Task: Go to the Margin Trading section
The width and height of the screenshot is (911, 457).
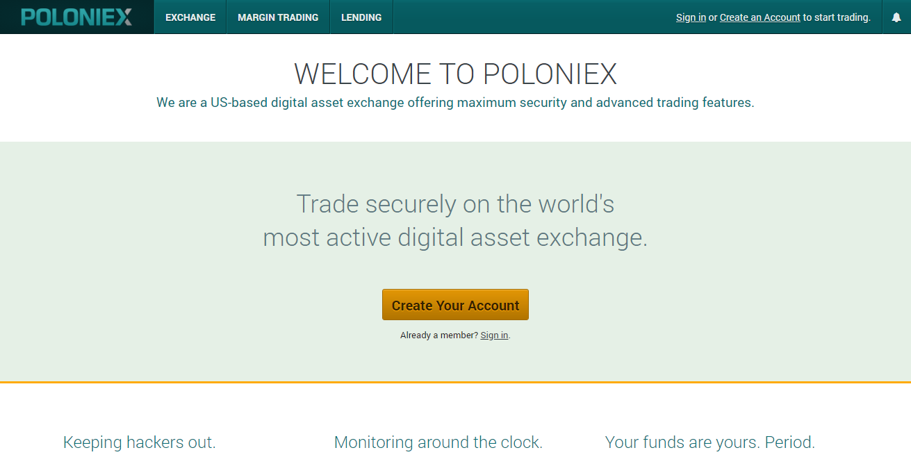Action: [278, 17]
